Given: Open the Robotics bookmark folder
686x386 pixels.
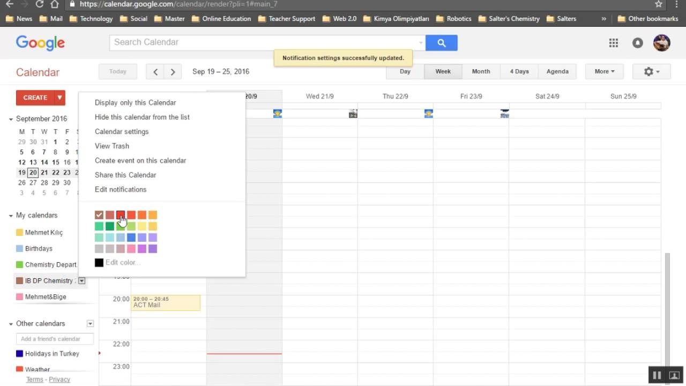Looking at the screenshot, I should (453, 19).
